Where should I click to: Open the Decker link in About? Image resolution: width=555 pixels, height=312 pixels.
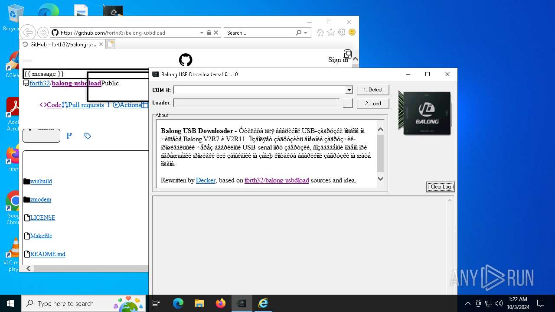tap(206, 180)
